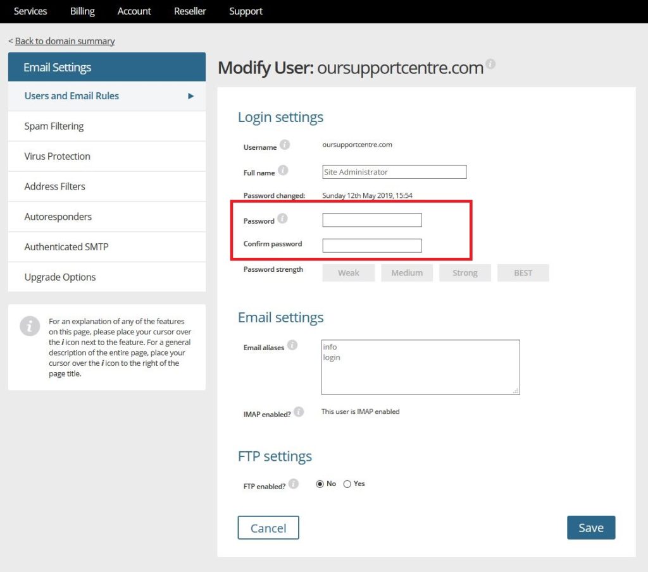This screenshot has height=572, width=648.
Task: Click the info icon beside FTP enabled
Action: pyautogui.click(x=294, y=484)
